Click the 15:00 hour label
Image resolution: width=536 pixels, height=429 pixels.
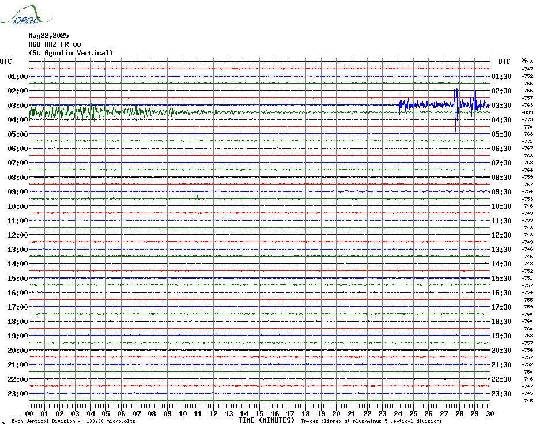[x=18, y=278]
